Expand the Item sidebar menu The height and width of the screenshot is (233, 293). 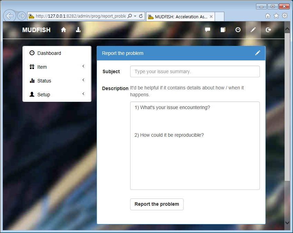[x=42, y=67]
